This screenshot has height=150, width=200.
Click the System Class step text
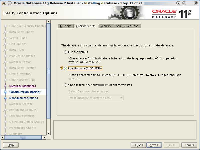tap(18, 38)
